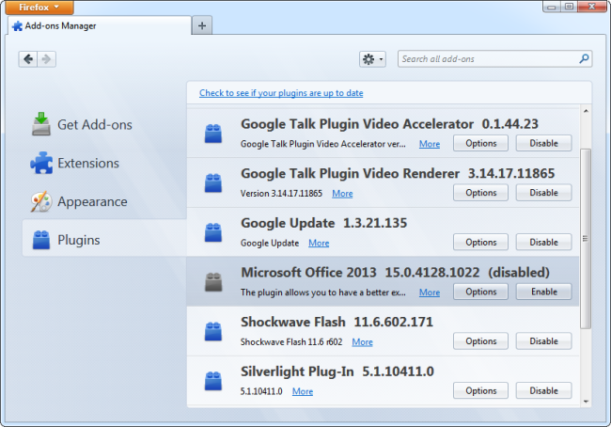Select the Extensions puzzle icon
Screen dimensions: 611x427
pos(41,163)
